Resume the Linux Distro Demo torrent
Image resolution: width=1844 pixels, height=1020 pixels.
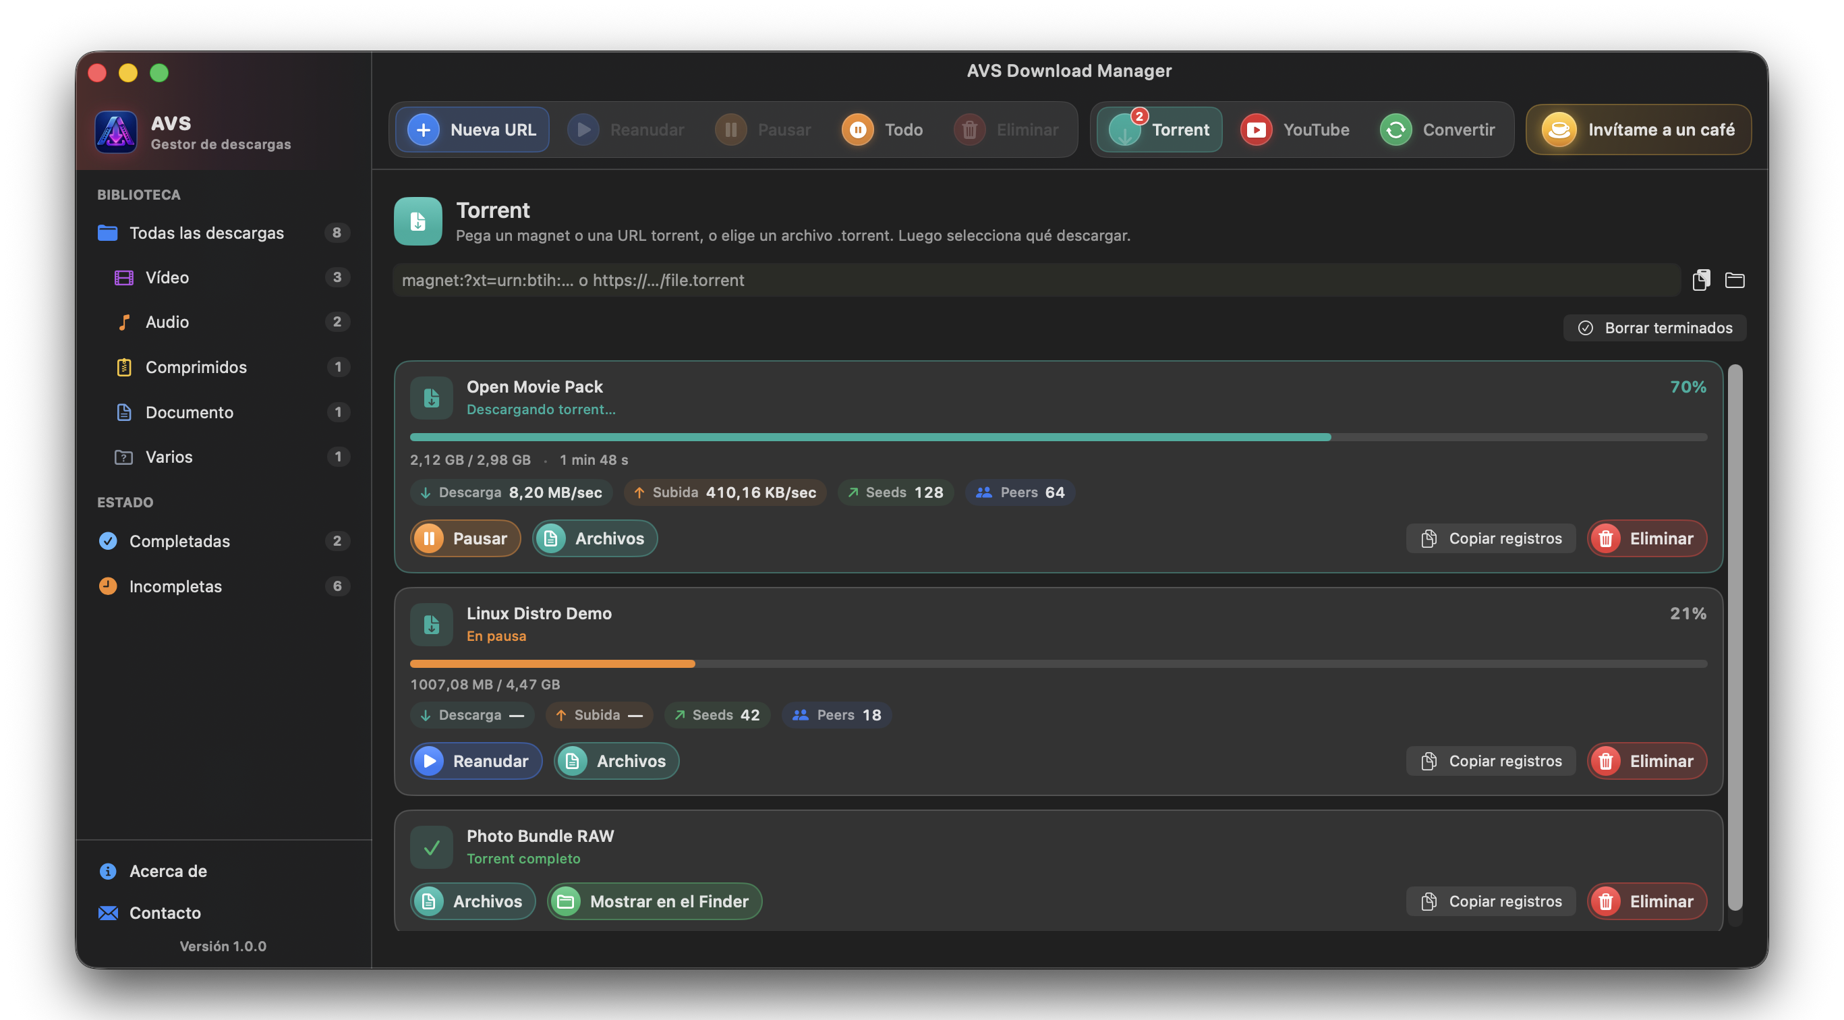tap(476, 761)
